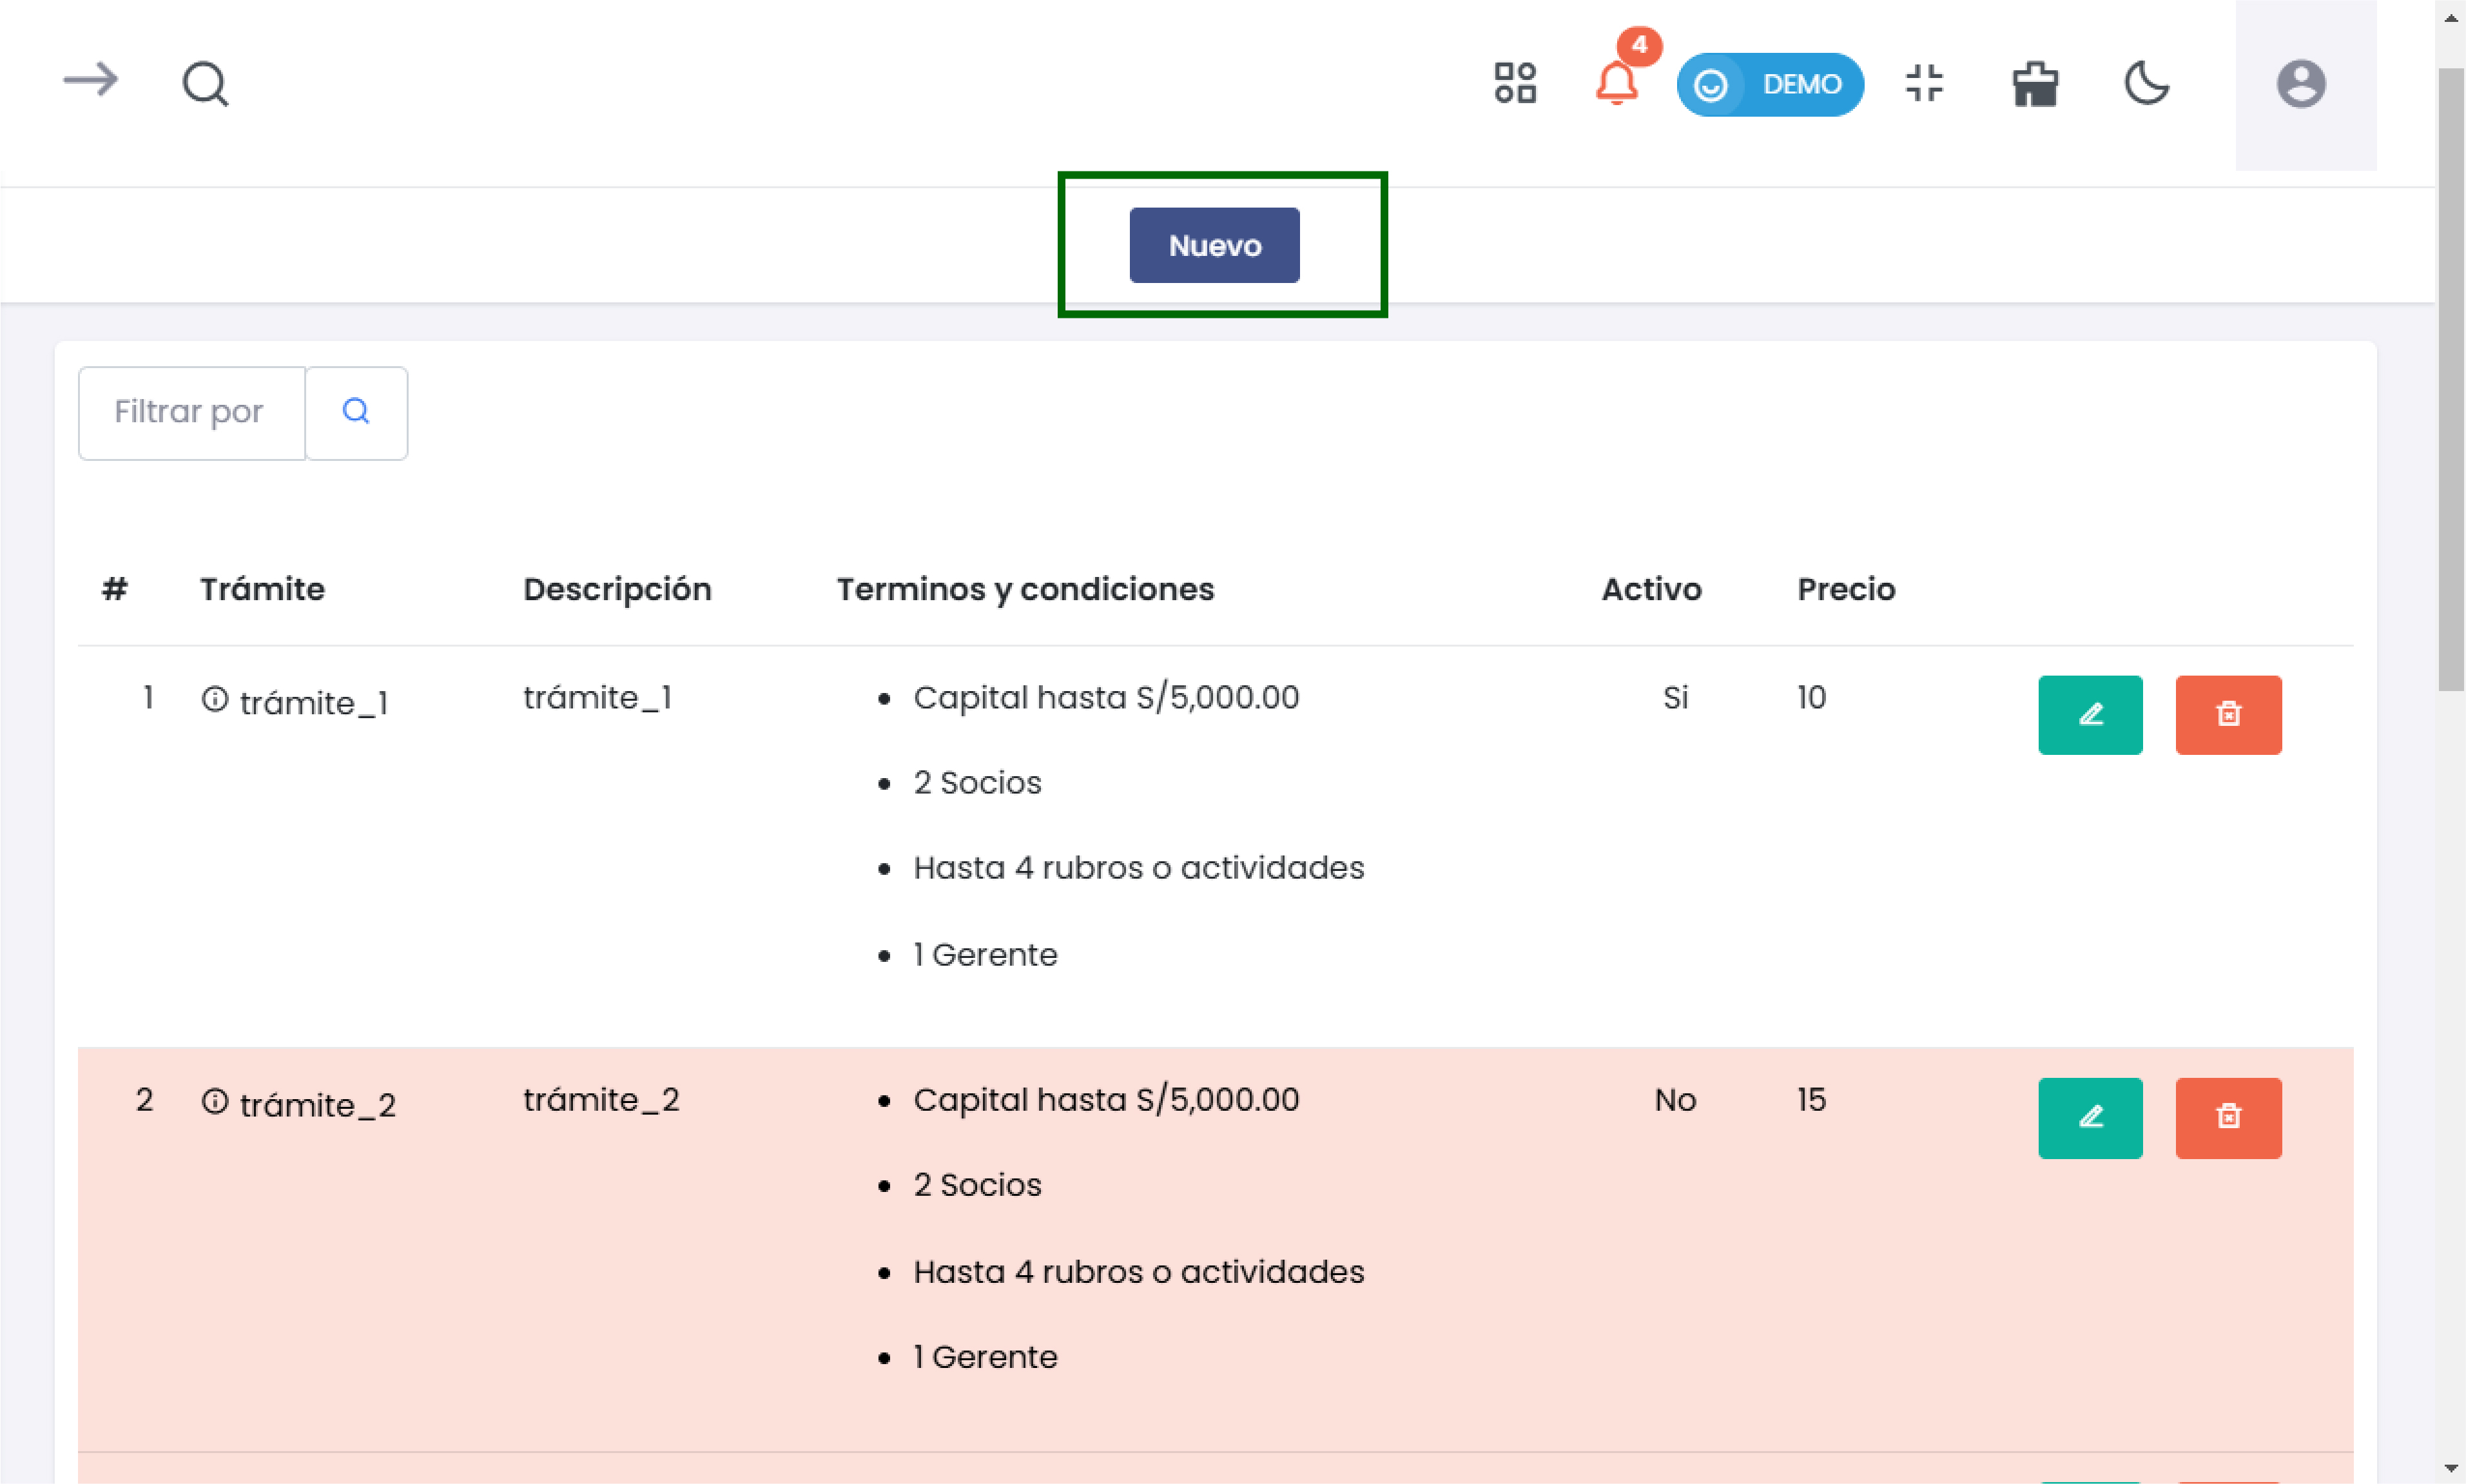Open the apps grid icon
Screen dimensions: 2466x1484
point(1515,84)
